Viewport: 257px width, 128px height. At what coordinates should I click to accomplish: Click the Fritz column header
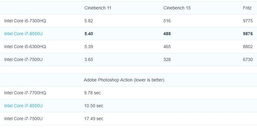tap(247, 8)
